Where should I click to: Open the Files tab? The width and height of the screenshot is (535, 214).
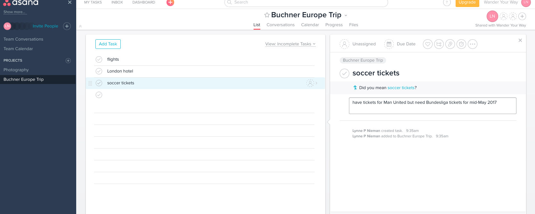click(353, 25)
